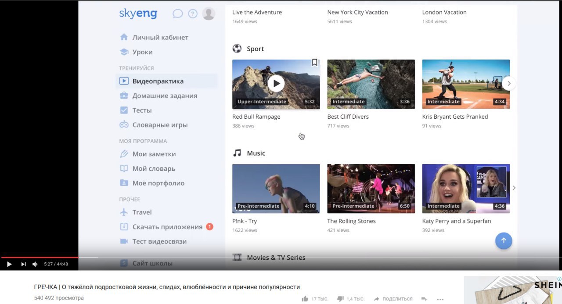Click the home icon beside Личный кабинет

(124, 37)
